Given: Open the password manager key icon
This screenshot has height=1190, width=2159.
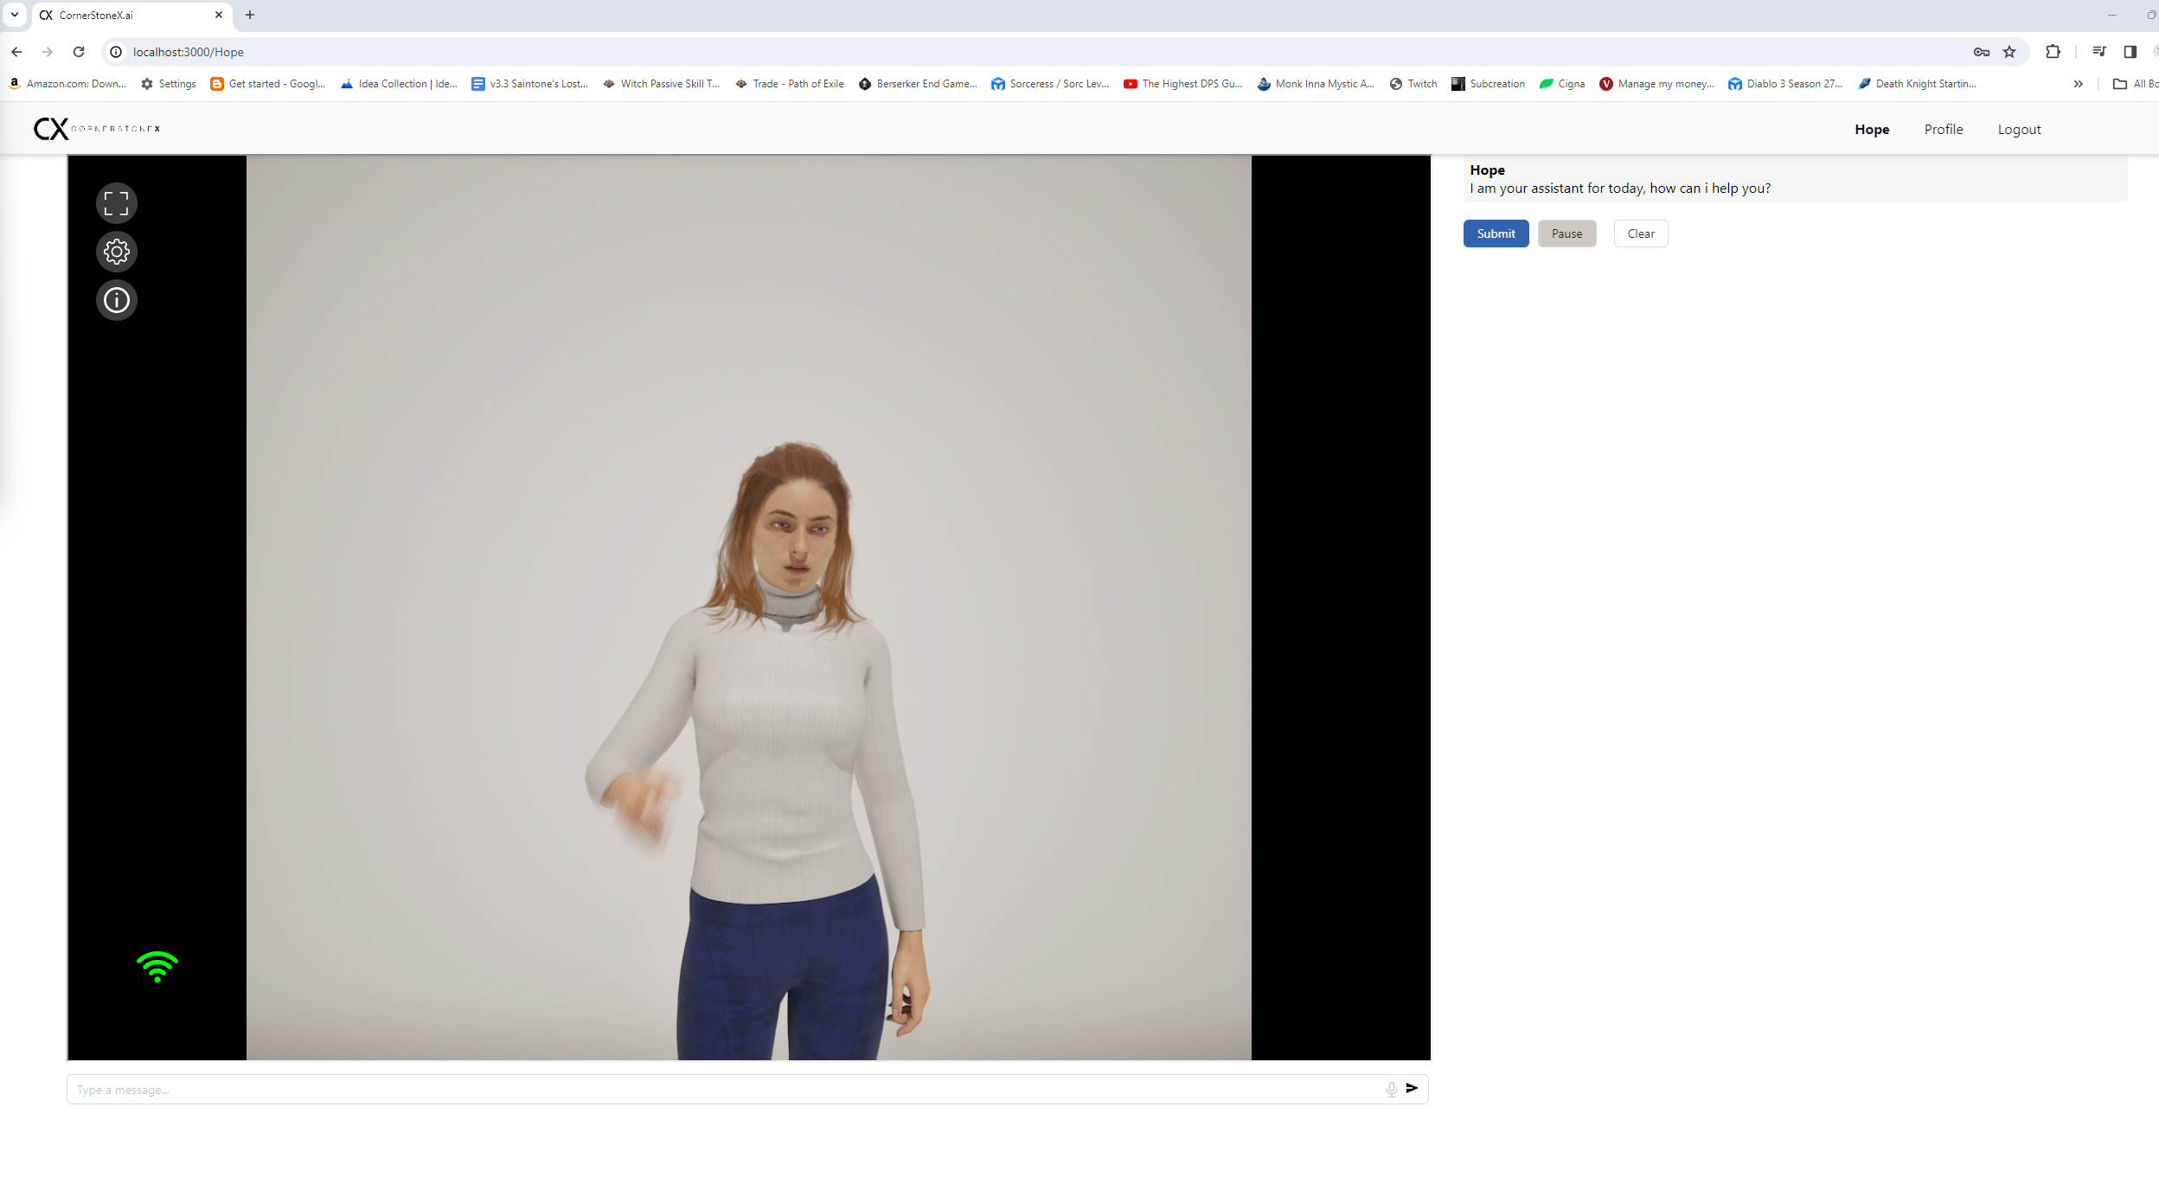Looking at the screenshot, I should pos(1981,52).
